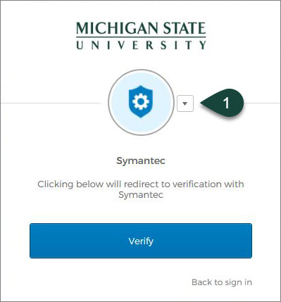Click the MICHIGAN STATE heading text
281x302 pixels.
click(x=141, y=28)
